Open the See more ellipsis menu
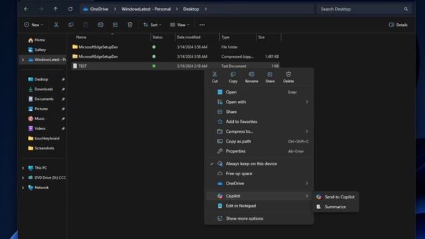The image size is (425, 239). [202, 25]
